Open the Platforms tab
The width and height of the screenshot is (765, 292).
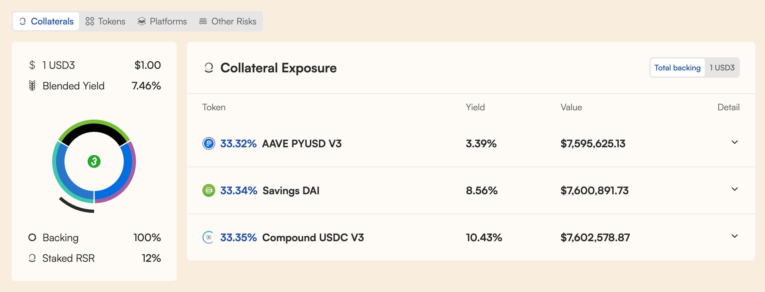pyautogui.click(x=162, y=22)
